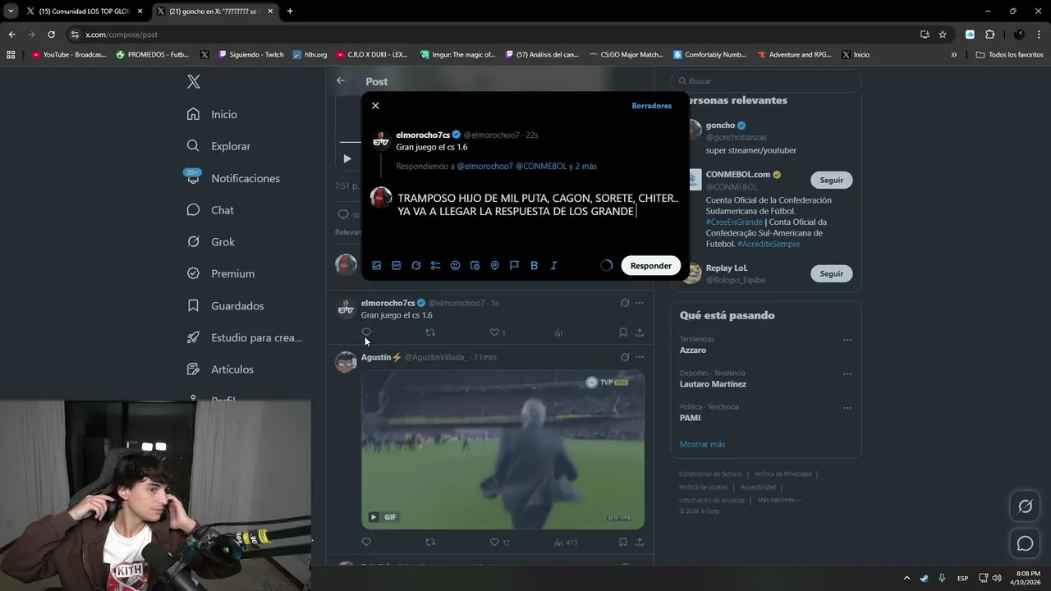The image size is (1051, 591).
Task: Open Grok in sidebar
Action: (211, 242)
